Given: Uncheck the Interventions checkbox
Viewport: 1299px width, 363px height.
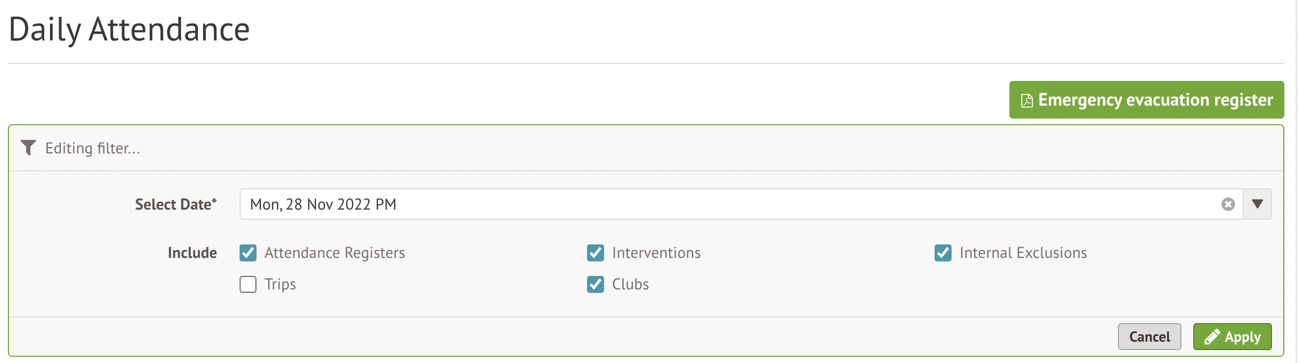Looking at the screenshot, I should 596,253.
